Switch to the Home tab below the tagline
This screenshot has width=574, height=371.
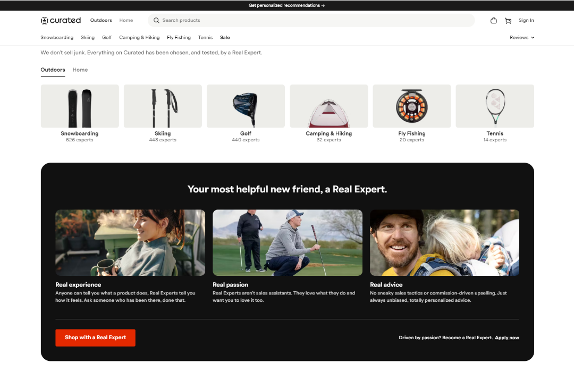(x=80, y=70)
